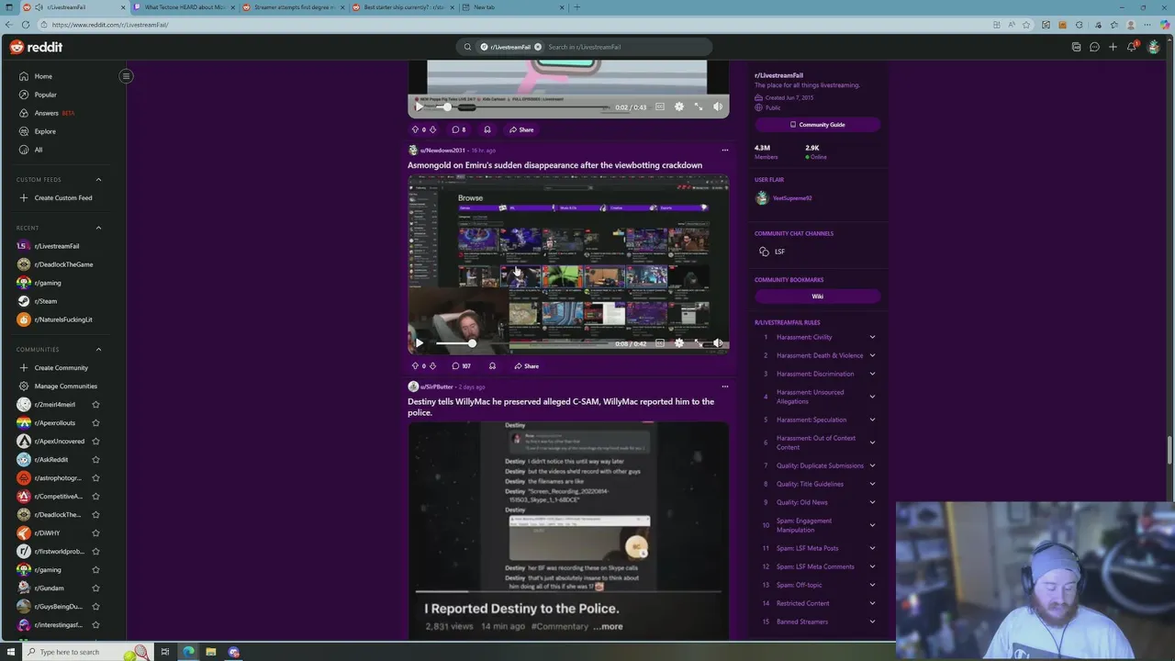Image resolution: width=1175 pixels, height=661 pixels.
Task: Mute the Asmongold video
Action: [x=718, y=343]
